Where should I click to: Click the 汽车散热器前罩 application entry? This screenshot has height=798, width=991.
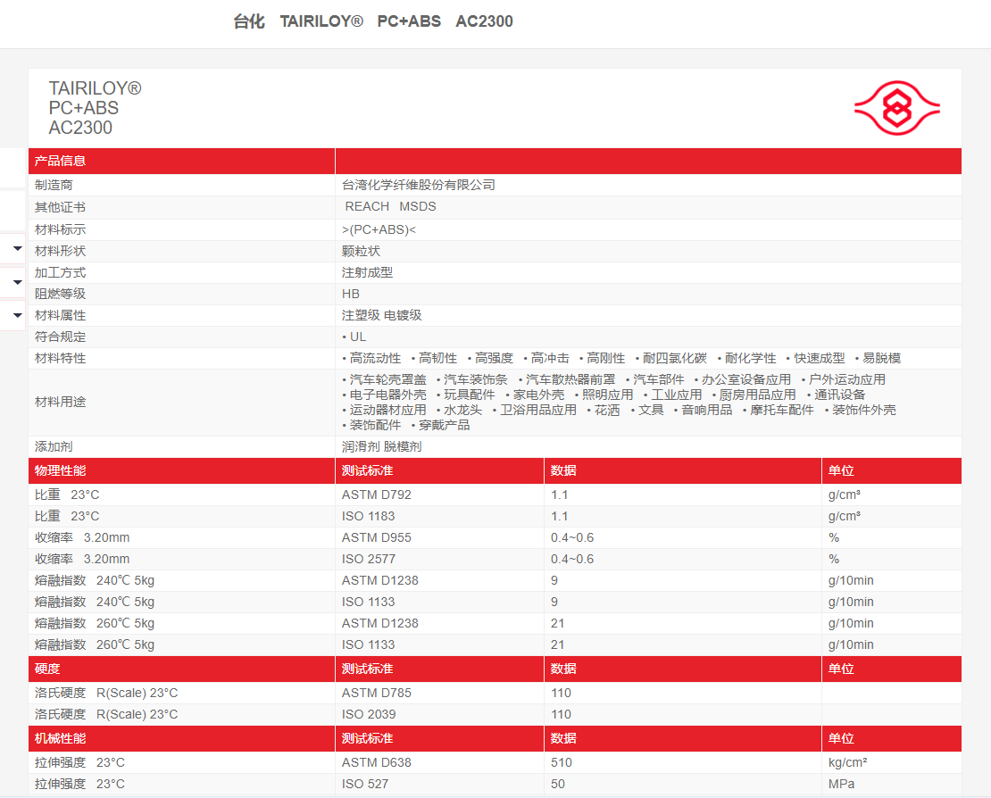(x=570, y=379)
